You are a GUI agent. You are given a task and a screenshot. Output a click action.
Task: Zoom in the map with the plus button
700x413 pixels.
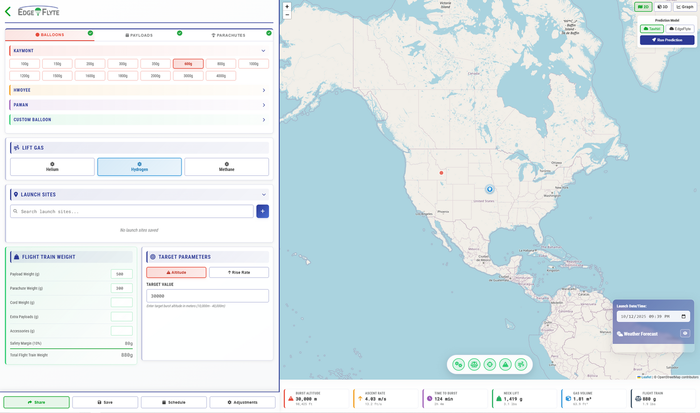pyautogui.click(x=287, y=7)
